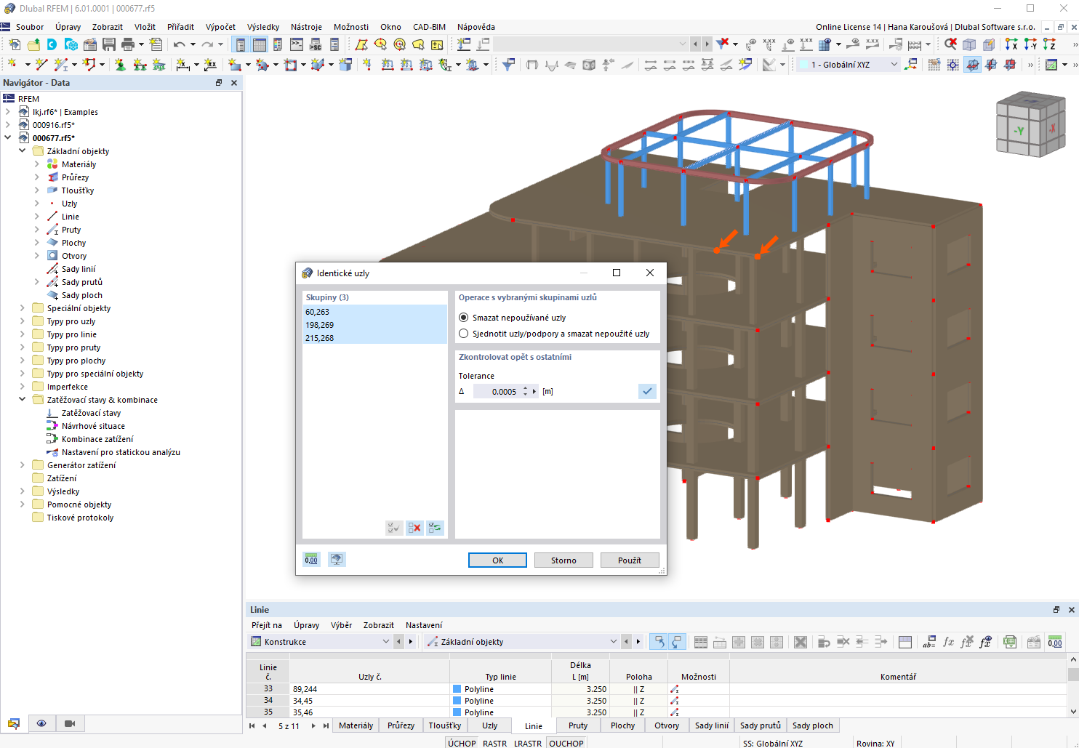The width and height of the screenshot is (1079, 748).
Task: Toggle ÚCHOP snap in status bar
Action: [x=462, y=743]
